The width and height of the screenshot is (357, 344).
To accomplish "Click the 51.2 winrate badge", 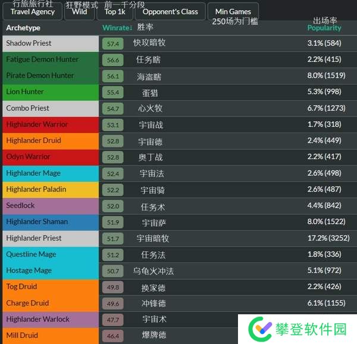I will coord(113,255).
